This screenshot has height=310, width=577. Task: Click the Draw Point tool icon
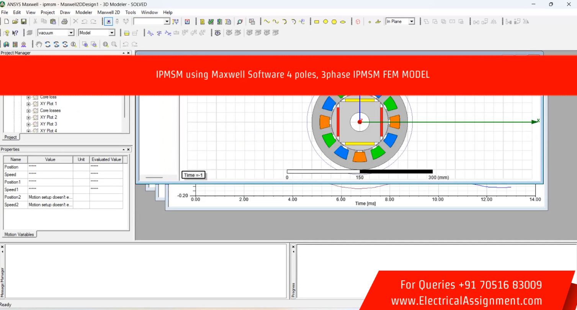369,22
